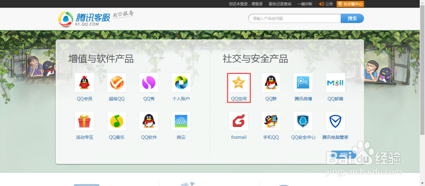Click the 请输入产品或问题 search field
425x186 pixels.
pyautogui.click(x=295, y=18)
